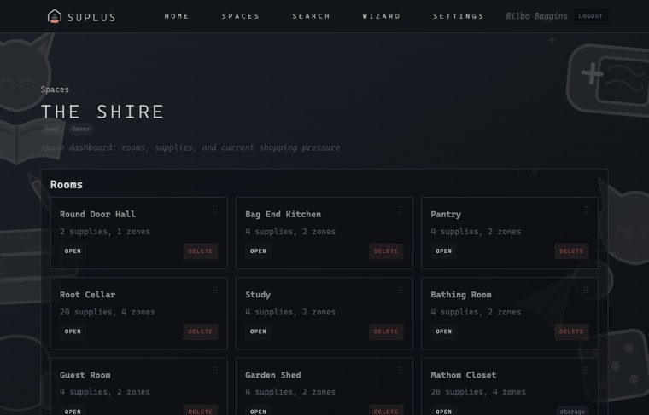Viewport: 649px width, 415px height.
Task: Click the Study card title
Action: (258, 295)
